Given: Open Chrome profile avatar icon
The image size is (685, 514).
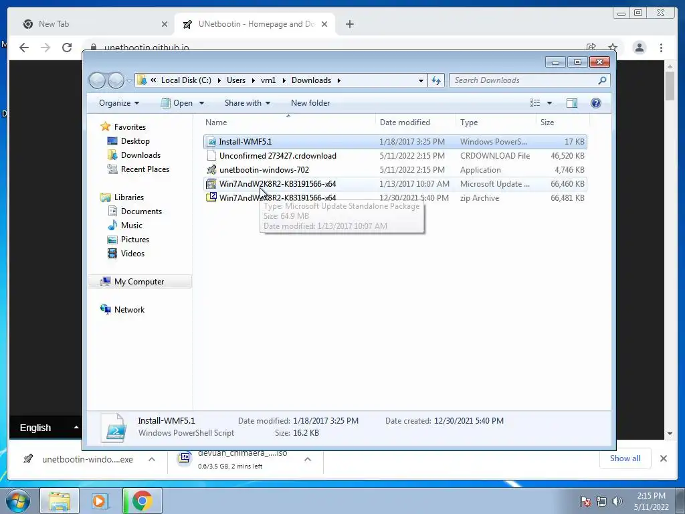Looking at the screenshot, I should click(x=639, y=48).
